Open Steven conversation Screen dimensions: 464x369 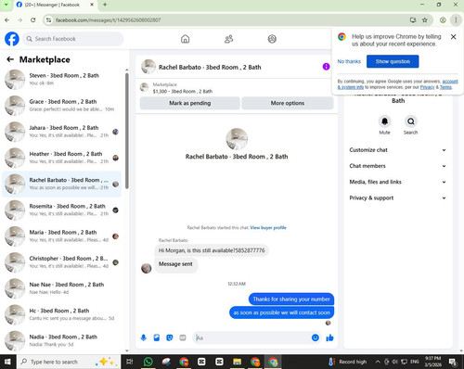click(x=62, y=79)
